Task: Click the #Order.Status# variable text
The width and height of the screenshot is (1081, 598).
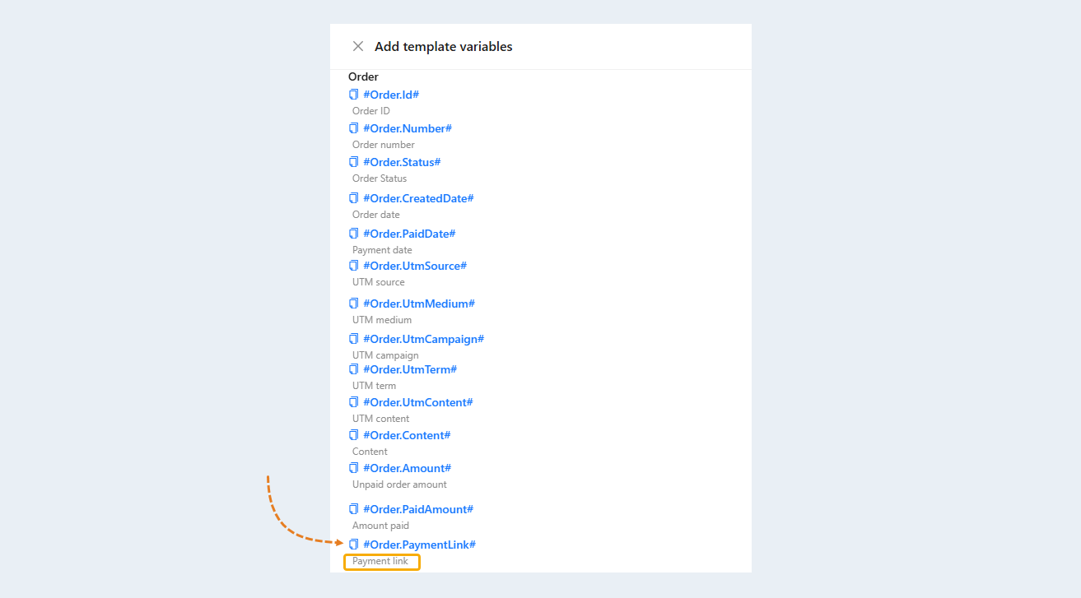Action: (x=402, y=162)
